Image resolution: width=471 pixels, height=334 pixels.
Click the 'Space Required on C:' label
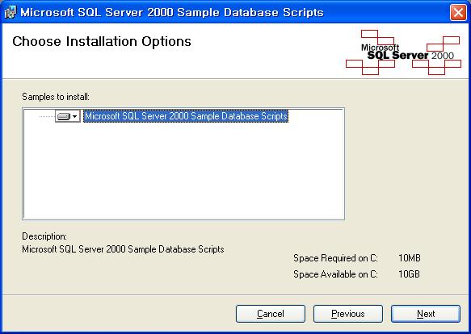(x=335, y=258)
